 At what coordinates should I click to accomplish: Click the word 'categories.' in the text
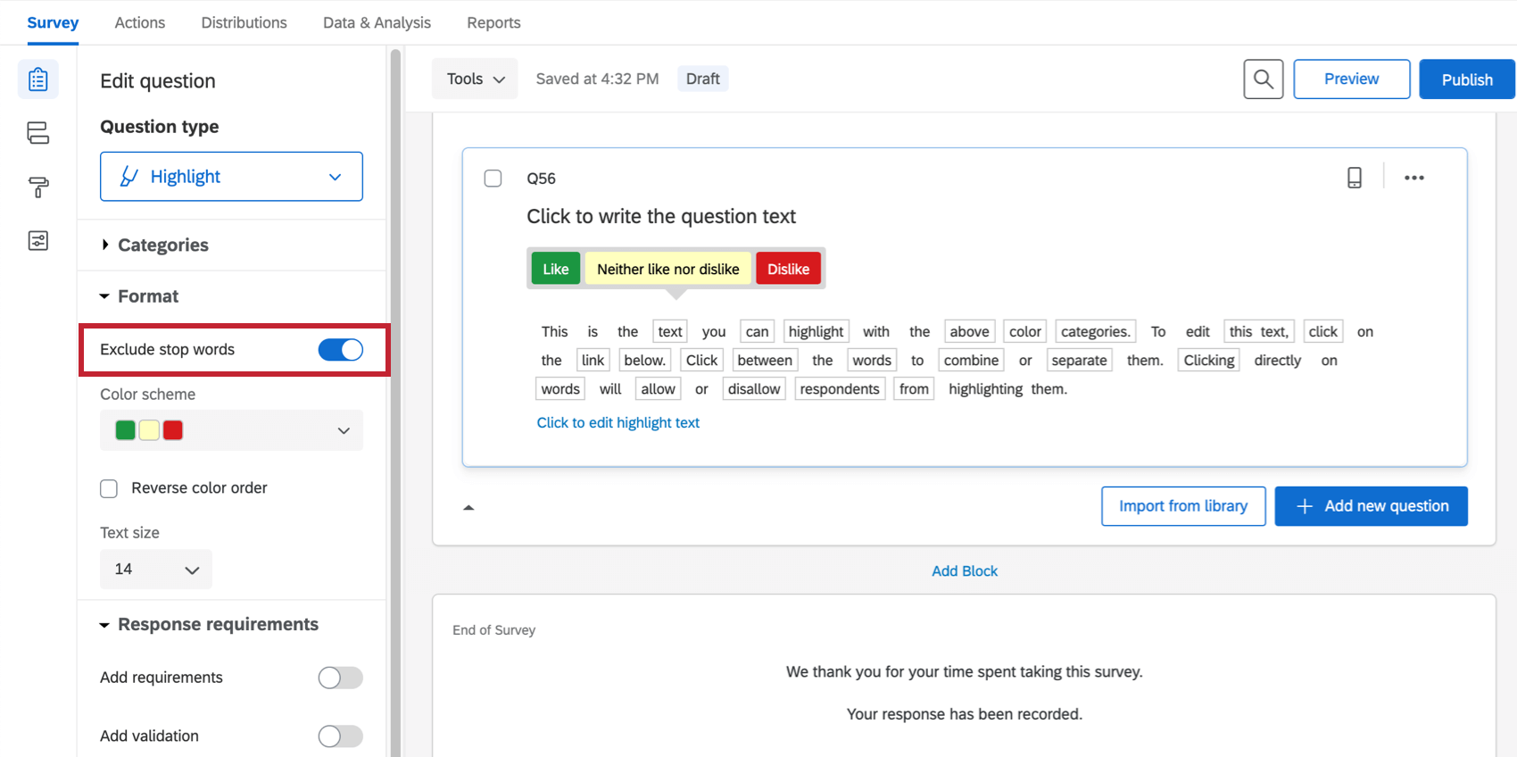1095,332
